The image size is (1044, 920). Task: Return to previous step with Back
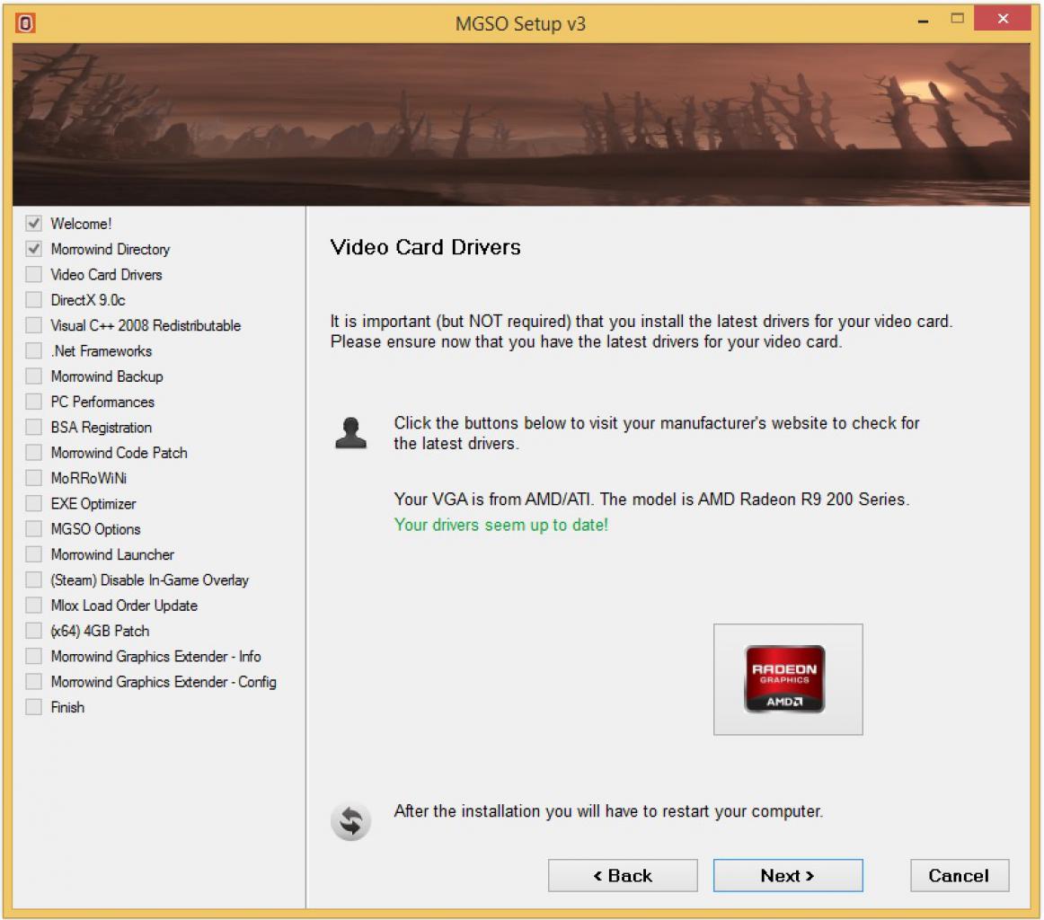[x=623, y=875]
